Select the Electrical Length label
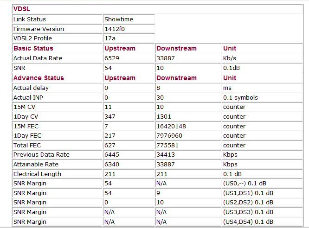 pos(37,174)
